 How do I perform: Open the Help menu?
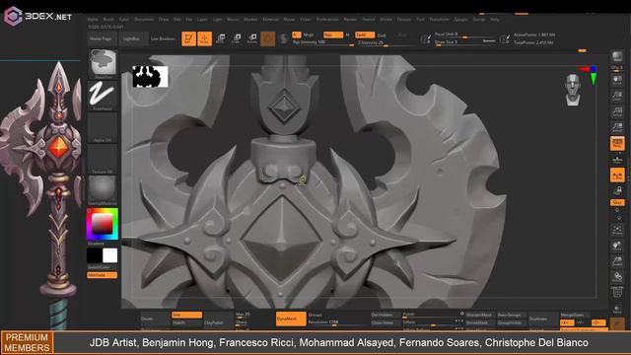(x=495, y=20)
